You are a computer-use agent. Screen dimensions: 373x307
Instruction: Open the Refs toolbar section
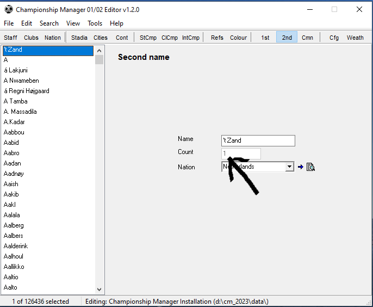[x=217, y=38]
